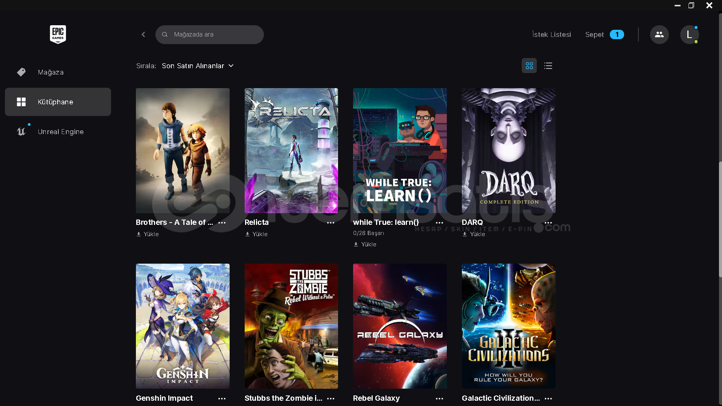Click download icon under Relicta
This screenshot has width=722, height=406.
(x=247, y=234)
